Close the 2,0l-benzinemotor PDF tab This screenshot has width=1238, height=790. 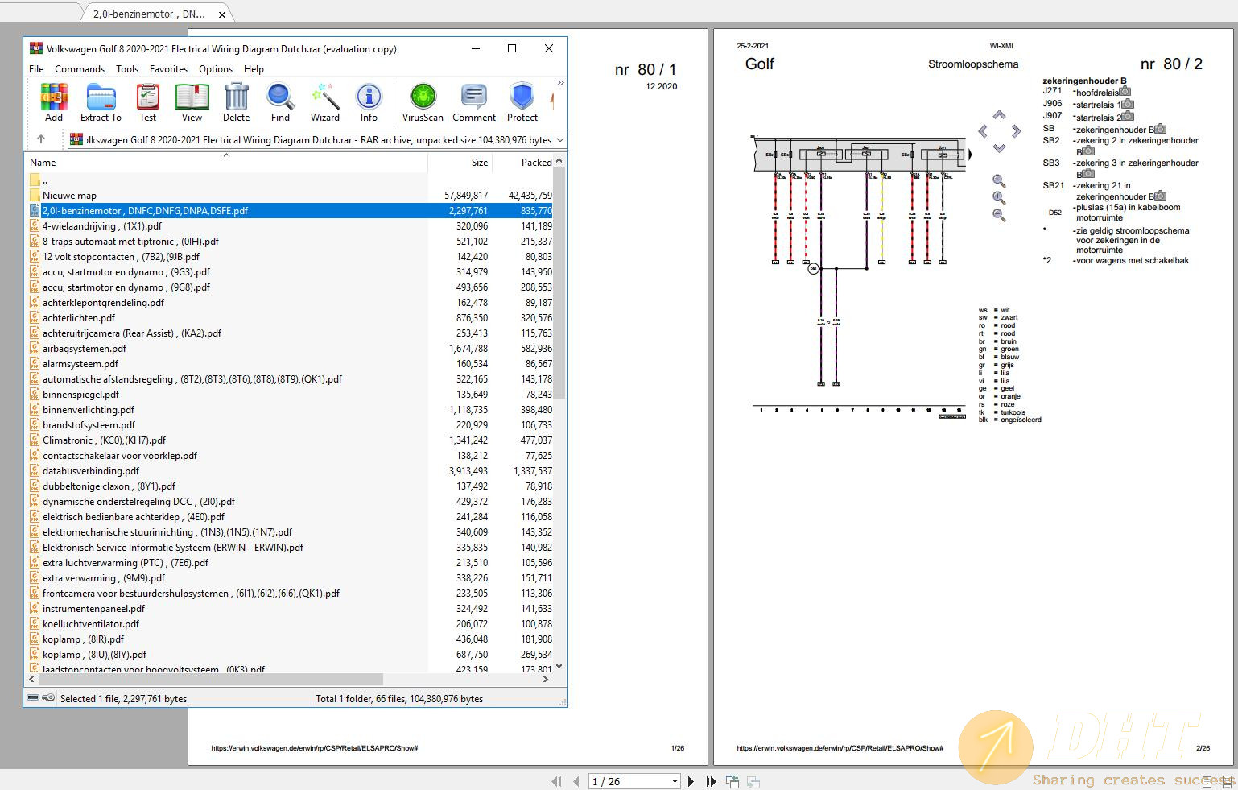click(222, 14)
